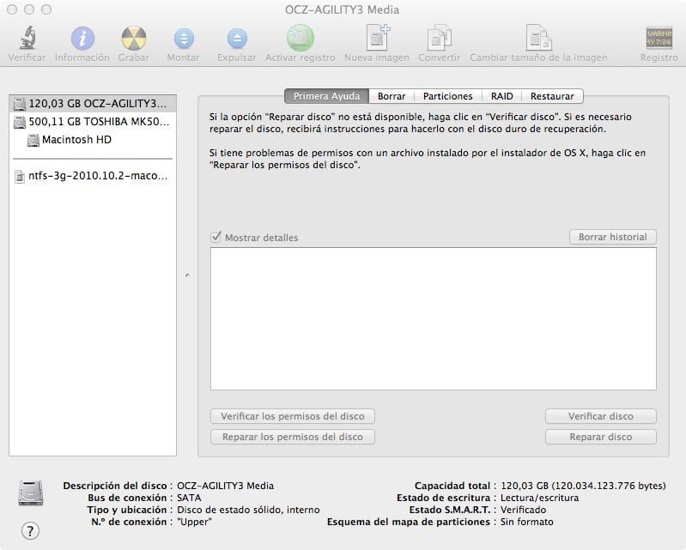Open the Información toolbar icon
The image size is (686, 550).
click(x=82, y=39)
